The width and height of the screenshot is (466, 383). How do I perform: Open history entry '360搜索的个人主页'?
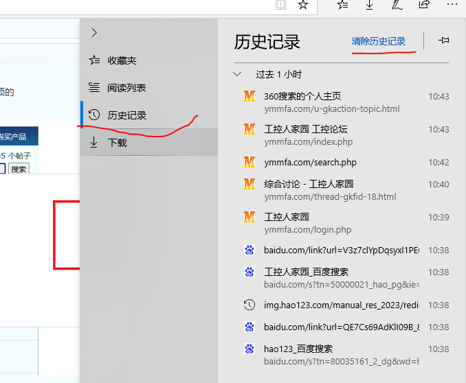coord(302,96)
